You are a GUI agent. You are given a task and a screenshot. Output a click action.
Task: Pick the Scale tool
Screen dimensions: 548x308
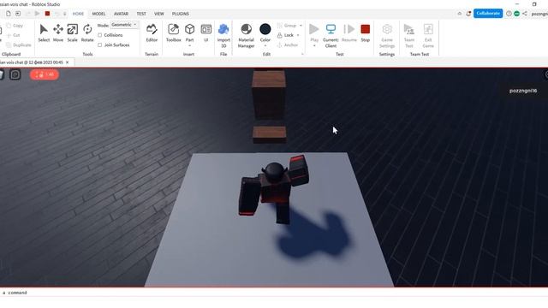point(72,33)
